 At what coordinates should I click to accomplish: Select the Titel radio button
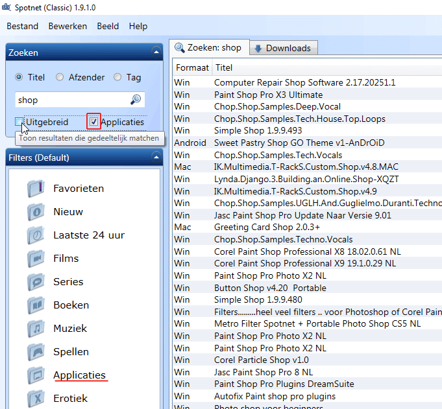coord(19,77)
